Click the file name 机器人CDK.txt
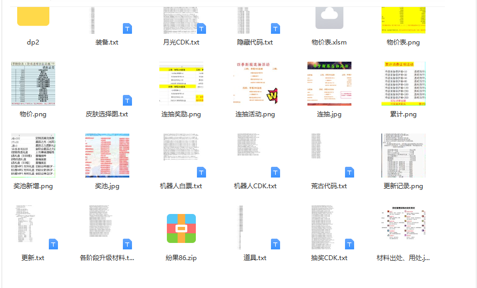The image size is (477, 288). (255, 186)
